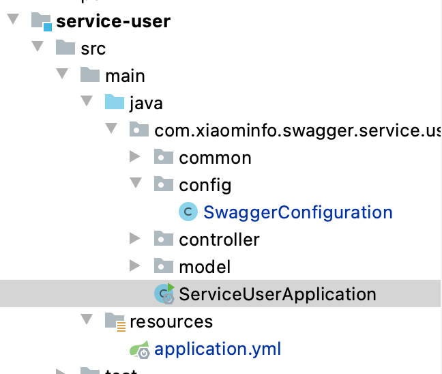Viewport: 442px width, 374px height.
Task: Select the SwaggerConfiguration class file
Action: tap(297, 212)
